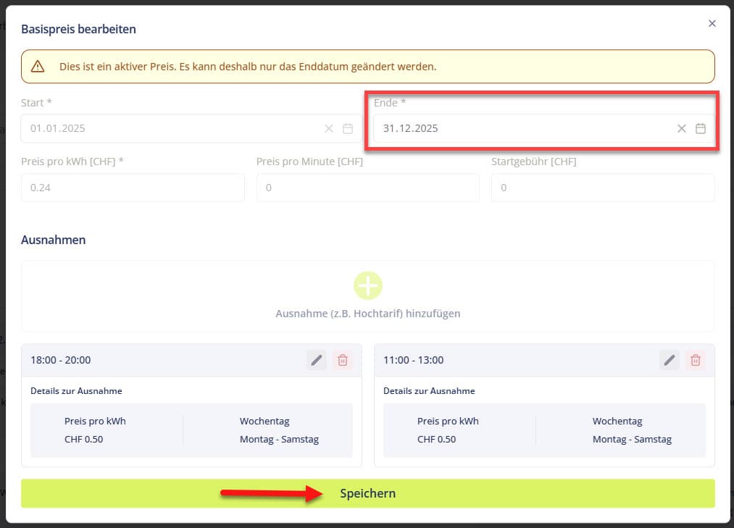Close the Basispreis bearbeiten dialog

pos(712,24)
